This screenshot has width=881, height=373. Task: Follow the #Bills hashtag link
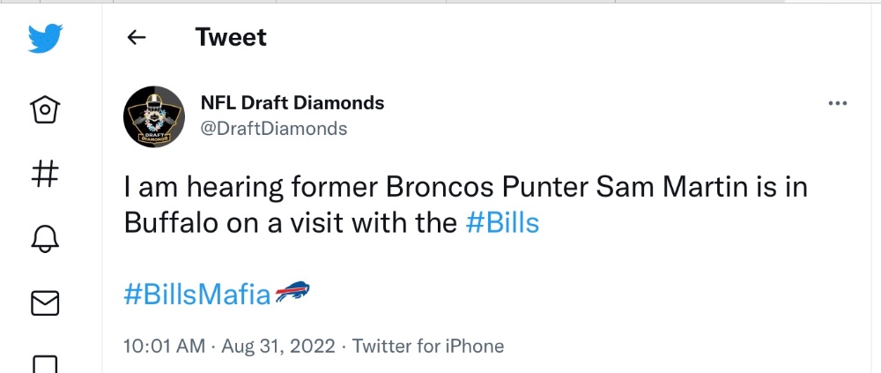coord(502,223)
